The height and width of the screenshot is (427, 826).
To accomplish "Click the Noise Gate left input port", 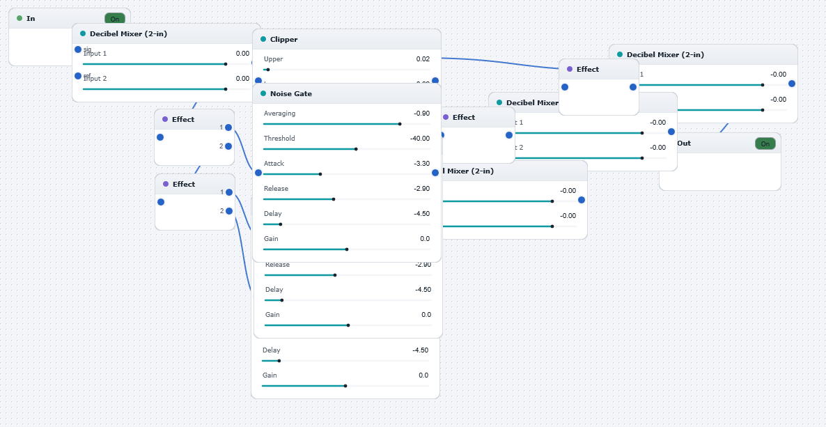I will (x=258, y=172).
